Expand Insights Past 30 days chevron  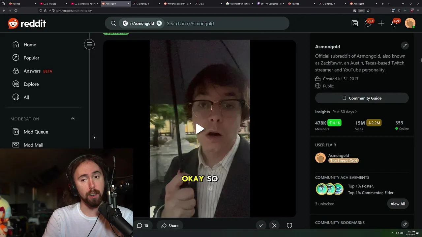[x=356, y=112]
